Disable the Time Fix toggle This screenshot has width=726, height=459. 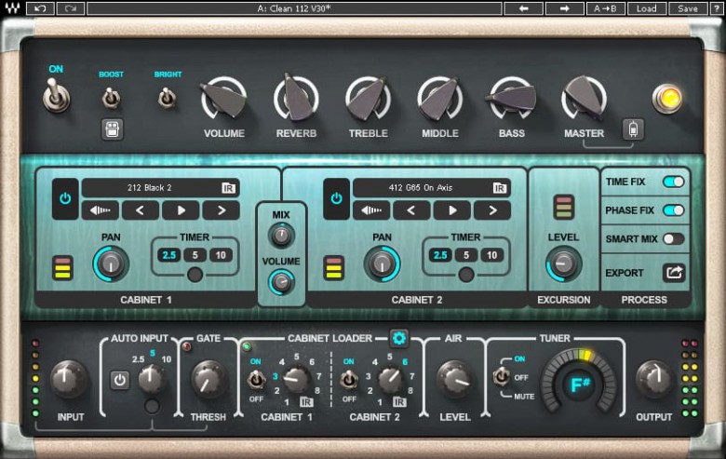point(673,182)
